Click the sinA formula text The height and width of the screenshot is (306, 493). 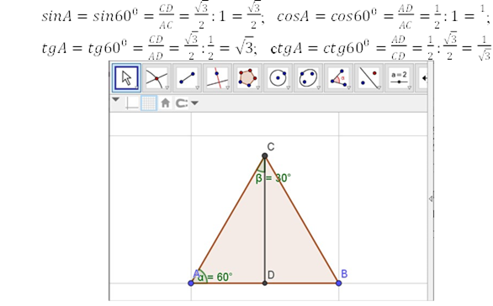(153, 16)
